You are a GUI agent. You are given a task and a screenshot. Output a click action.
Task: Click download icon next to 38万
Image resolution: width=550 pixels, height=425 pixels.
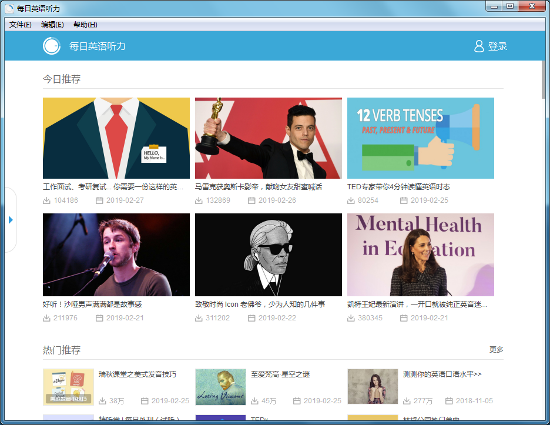[x=102, y=401]
